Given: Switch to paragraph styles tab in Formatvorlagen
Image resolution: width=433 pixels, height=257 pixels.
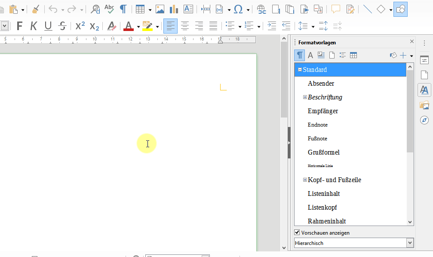Looking at the screenshot, I should coord(300,55).
